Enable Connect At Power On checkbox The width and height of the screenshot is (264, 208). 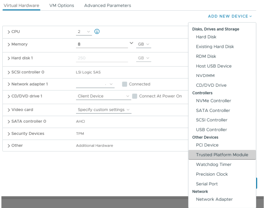point(134,96)
